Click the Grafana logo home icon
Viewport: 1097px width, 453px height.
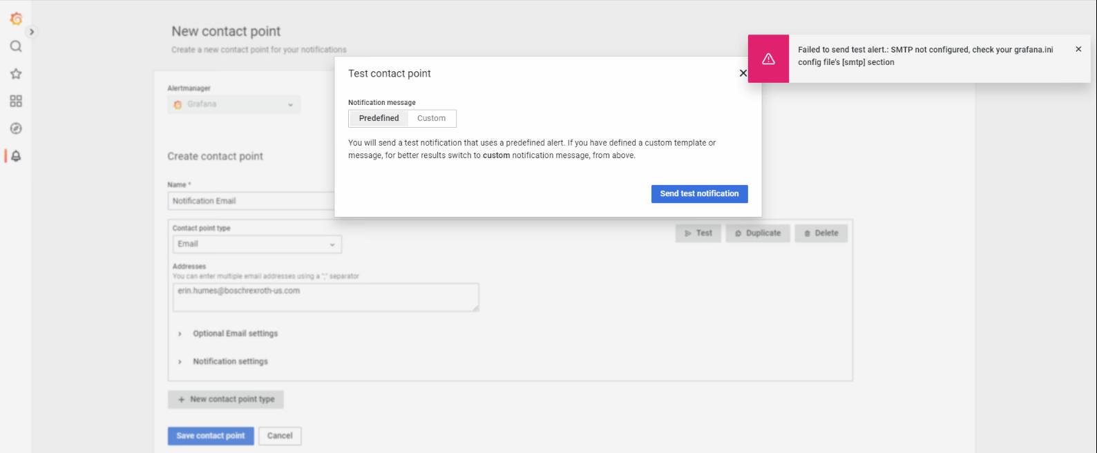[16, 19]
